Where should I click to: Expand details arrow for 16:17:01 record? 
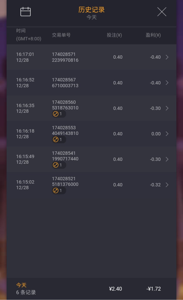pyautogui.click(x=167, y=57)
